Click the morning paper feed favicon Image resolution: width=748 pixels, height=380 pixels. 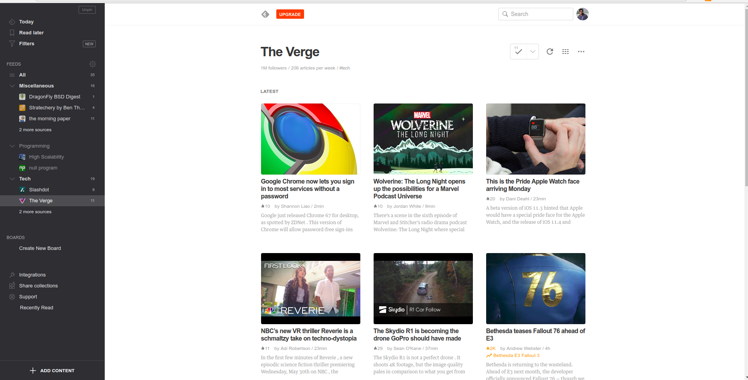[x=22, y=119]
